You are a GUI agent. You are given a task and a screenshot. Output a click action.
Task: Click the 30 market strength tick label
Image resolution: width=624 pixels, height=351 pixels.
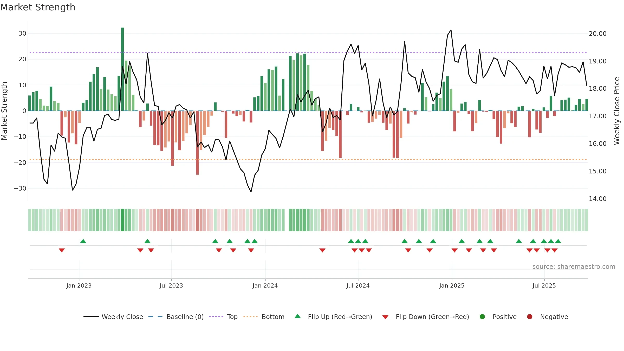click(x=22, y=33)
